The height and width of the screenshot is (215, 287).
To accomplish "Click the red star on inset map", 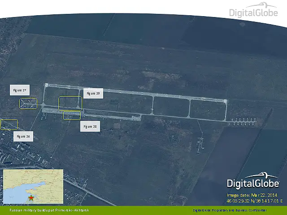I will coord(30,198).
